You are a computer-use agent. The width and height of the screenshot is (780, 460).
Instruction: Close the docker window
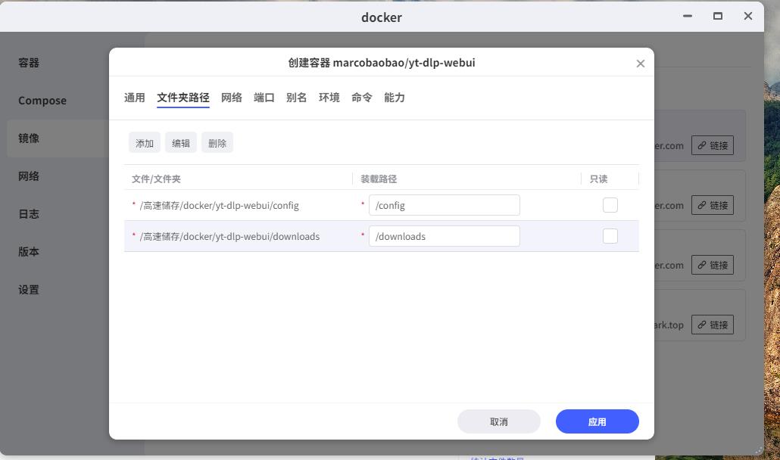pyautogui.click(x=747, y=16)
